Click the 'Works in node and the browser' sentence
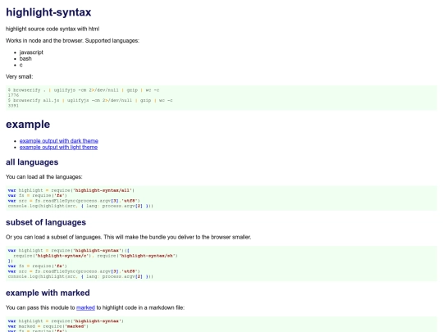The height and width of the screenshot is (332, 443). point(72,40)
